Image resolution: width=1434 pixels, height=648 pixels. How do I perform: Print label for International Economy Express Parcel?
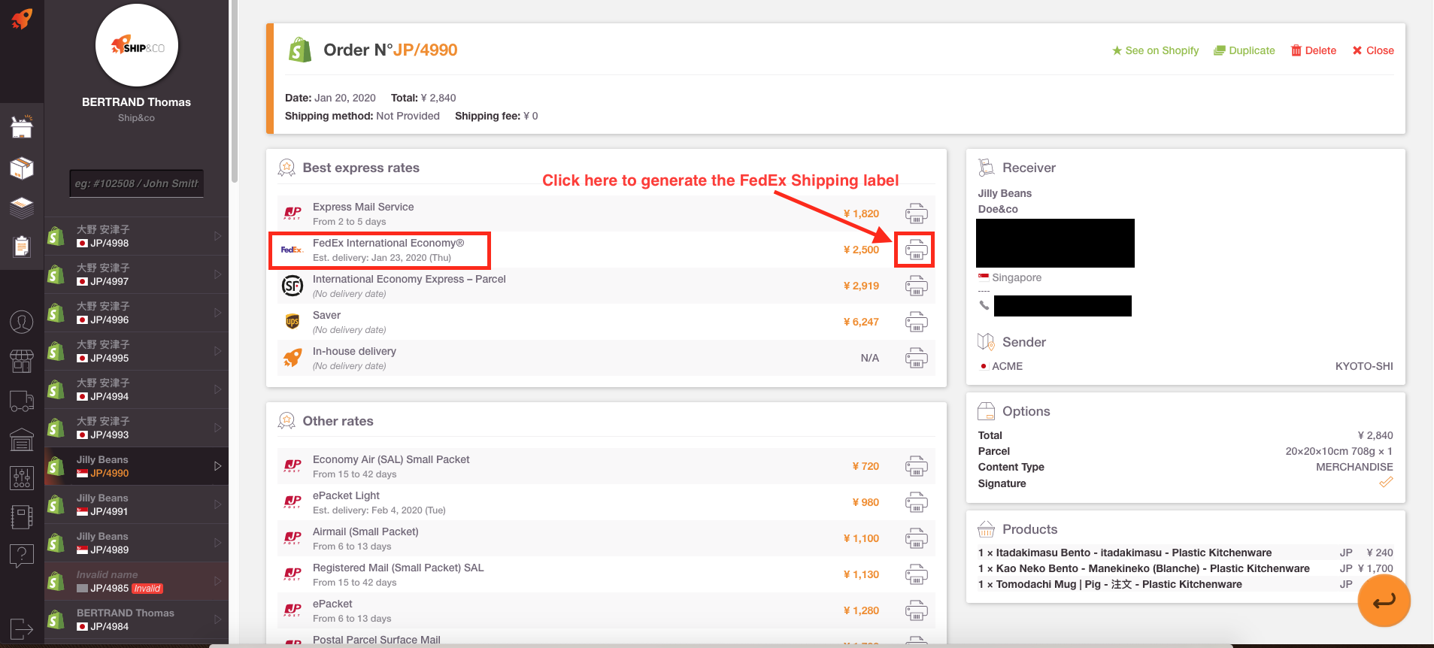[x=916, y=286]
